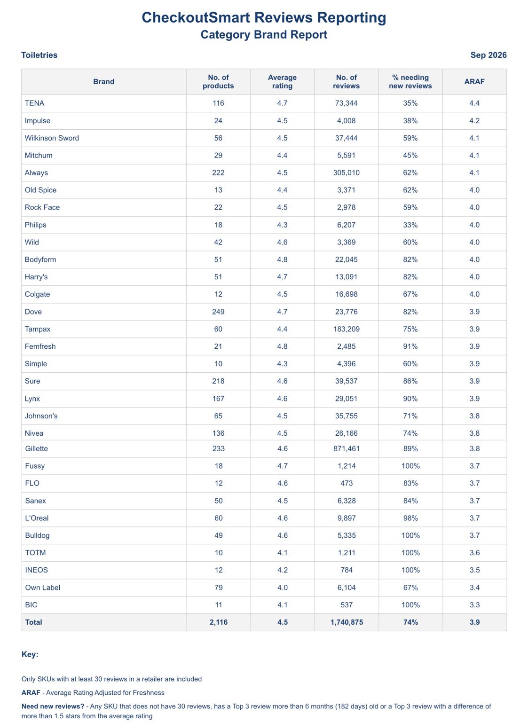Click the ARAF column header
528x722 pixels.
coord(474,82)
